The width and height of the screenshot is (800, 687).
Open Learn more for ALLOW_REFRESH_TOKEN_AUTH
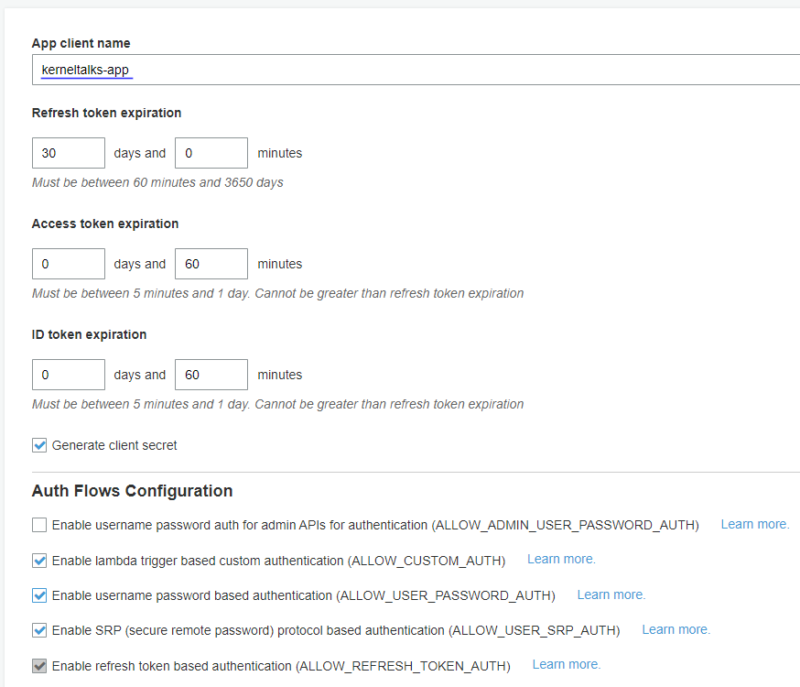pyautogui.click(x=567, y=664)
